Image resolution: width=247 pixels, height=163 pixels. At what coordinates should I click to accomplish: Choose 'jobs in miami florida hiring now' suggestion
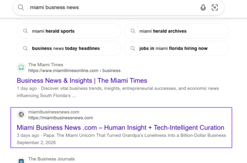176,49
